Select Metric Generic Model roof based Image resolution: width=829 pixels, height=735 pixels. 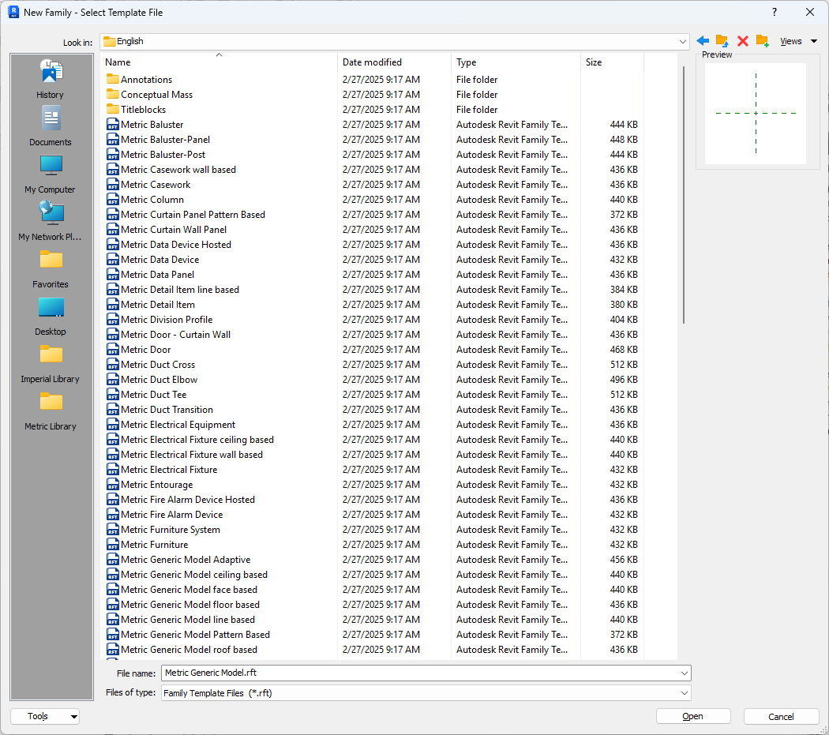[189, 649]
